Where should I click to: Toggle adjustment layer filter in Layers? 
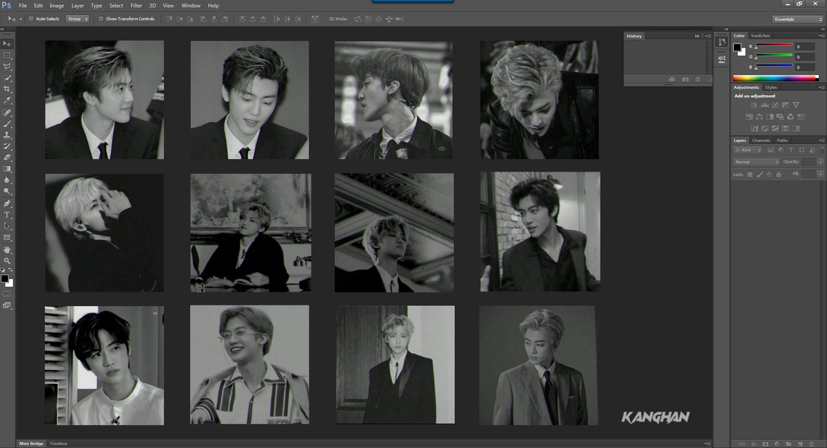pyautogui.click(x=781, y=150)
